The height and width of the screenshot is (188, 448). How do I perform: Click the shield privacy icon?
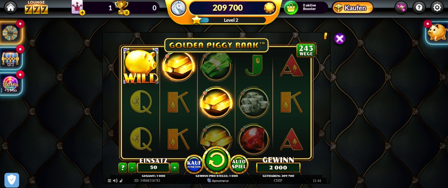12,180
